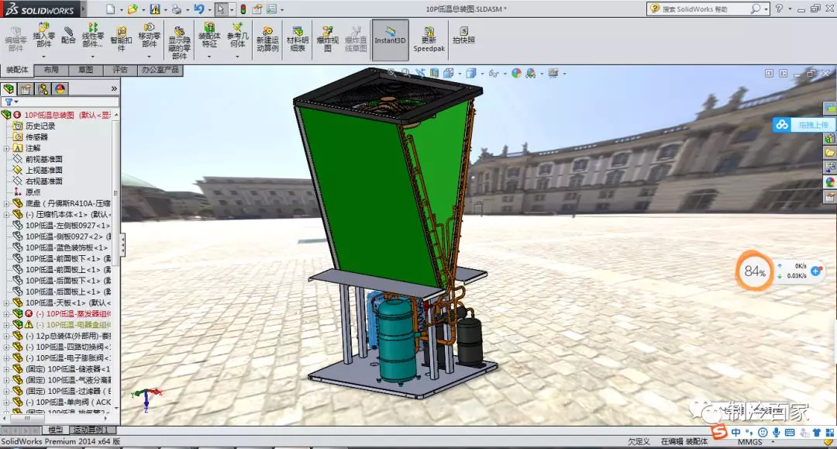Click Reference Geometry (参考几何体) tool
The width and height of the screenshot is (837, 449).
coord(238,35)
